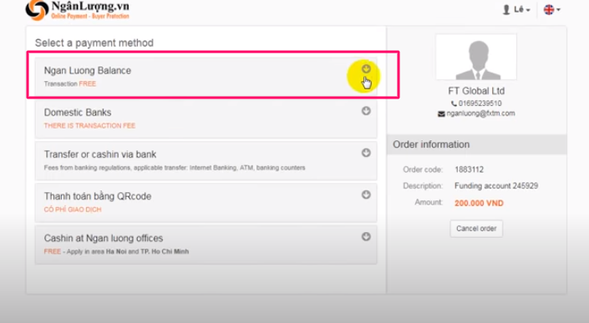Click the Cancel order button
Screen dimensions: 589x323
tap(476, 229)
